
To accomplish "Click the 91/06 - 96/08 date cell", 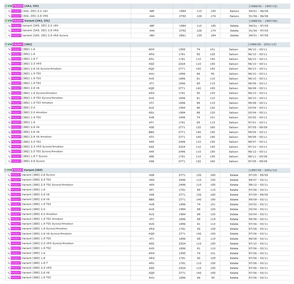I will tap(259, 16).
